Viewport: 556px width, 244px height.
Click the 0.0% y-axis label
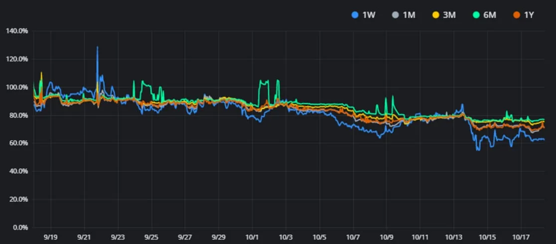tap(20, 228)
